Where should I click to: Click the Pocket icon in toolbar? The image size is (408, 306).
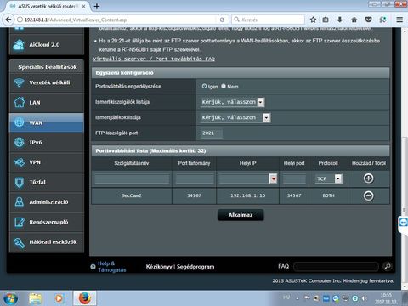pos(368,20)
